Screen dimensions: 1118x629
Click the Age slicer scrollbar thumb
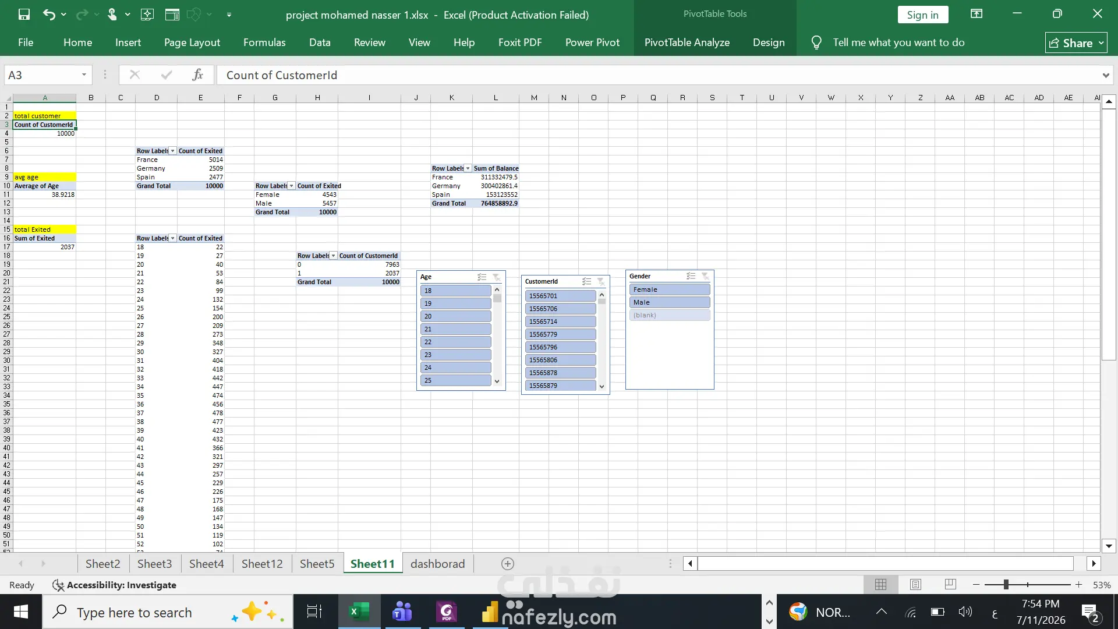tap(497, 298)
